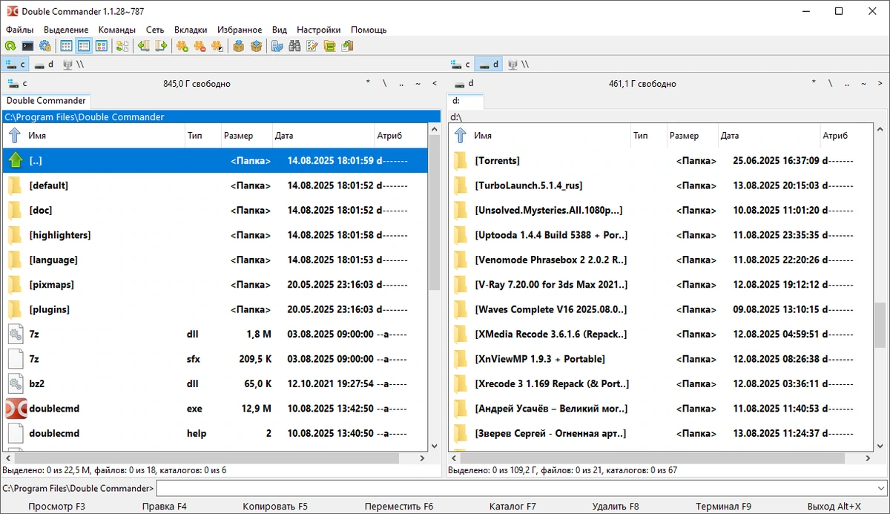Click the Переместить F6 button
The image size is (890, 514).
(399, 507)
